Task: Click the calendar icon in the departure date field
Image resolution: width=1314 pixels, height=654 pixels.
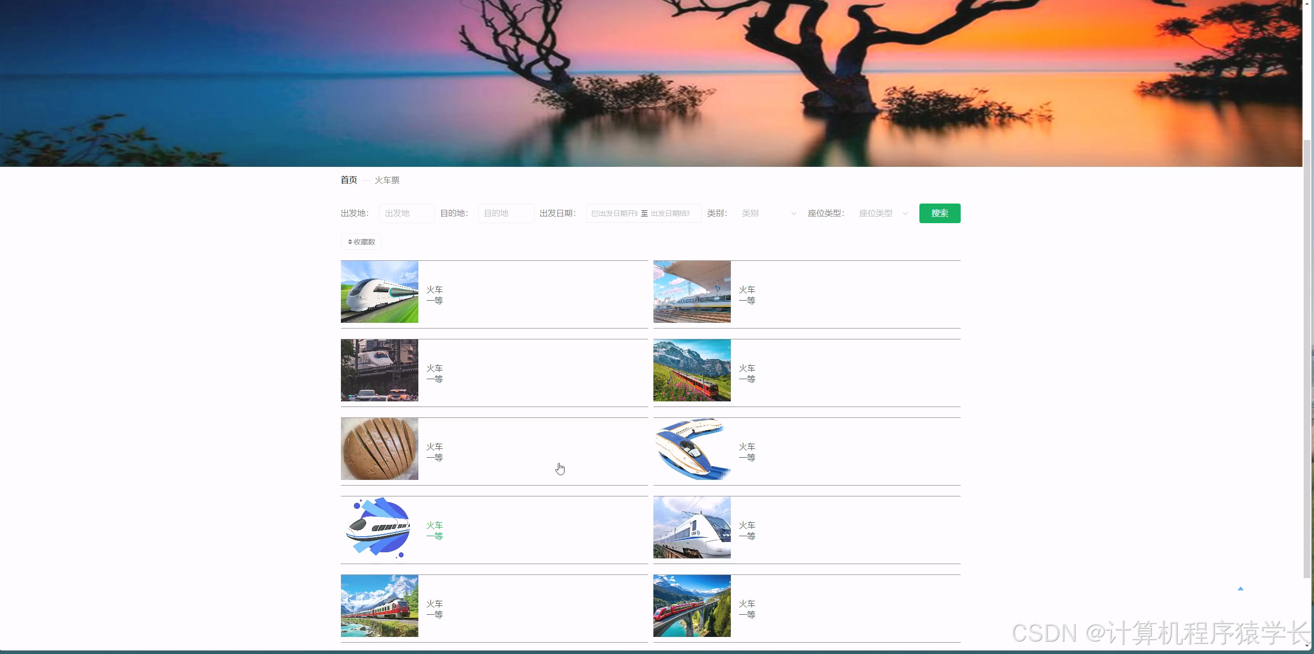Action: [x=595, y=213]
